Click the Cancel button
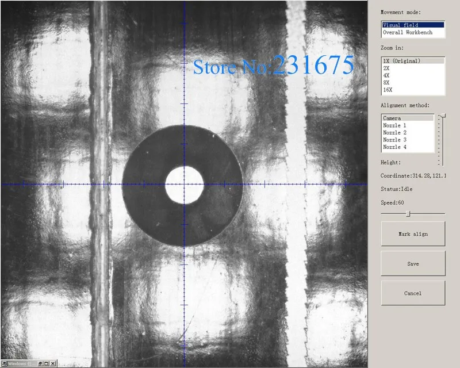Image resolution: width=460 pixels, height=368 pixels. point(413,293)
